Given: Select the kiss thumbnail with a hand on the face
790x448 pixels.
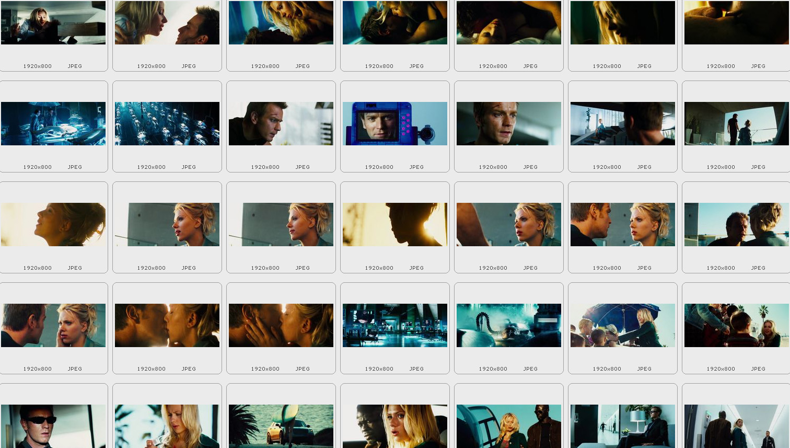Looking at the screenshot, I should (281, 325).
